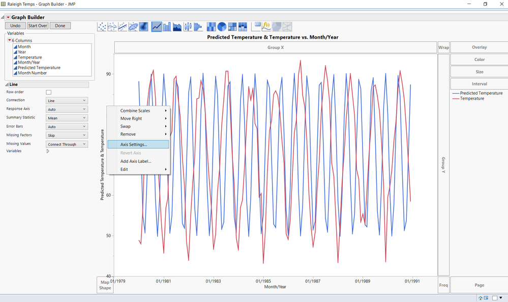Choose Add Axis Label from context menu
Screen dimensions: 508x302
coord(138,161)
